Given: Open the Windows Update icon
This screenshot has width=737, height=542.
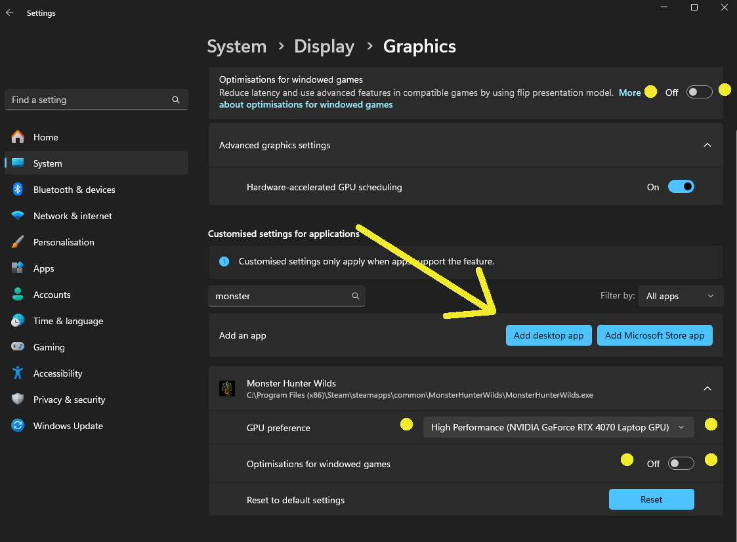Looking at the screenshot, I should click(x=18, y=426).
